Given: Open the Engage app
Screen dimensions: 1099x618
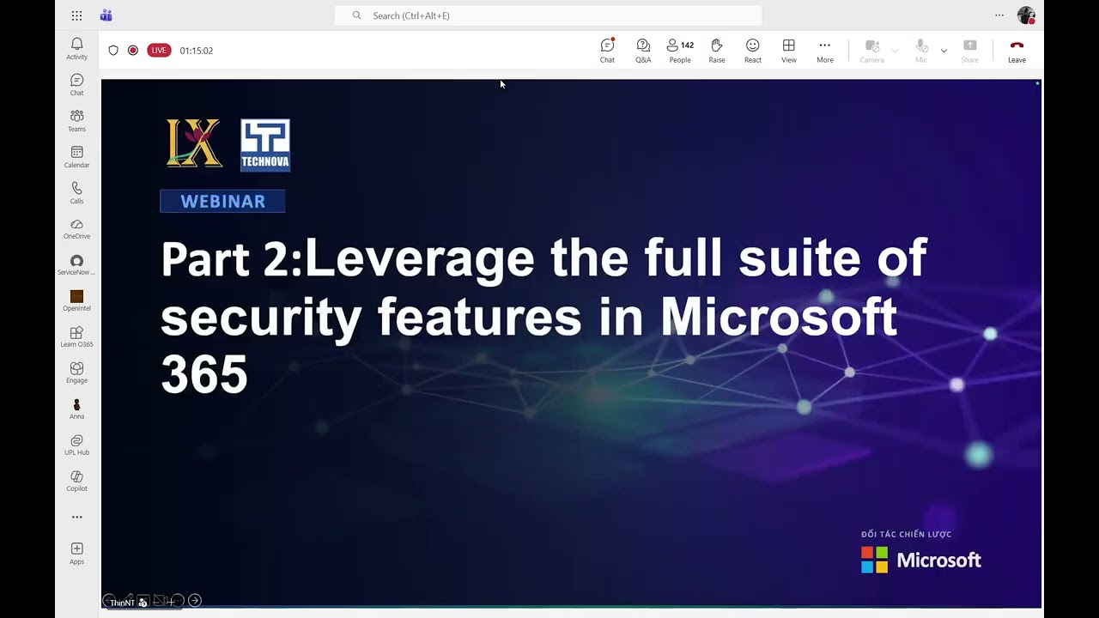Looking at the screenshot, I should point(77,373).
